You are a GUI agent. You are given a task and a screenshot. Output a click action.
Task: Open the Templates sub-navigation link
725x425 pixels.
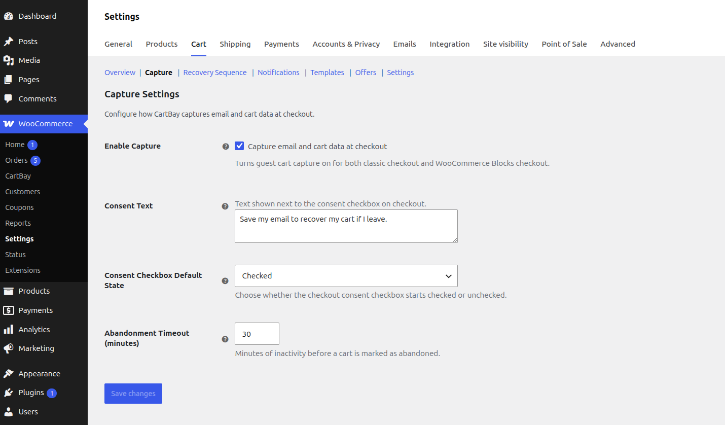[x=328, y=73]
